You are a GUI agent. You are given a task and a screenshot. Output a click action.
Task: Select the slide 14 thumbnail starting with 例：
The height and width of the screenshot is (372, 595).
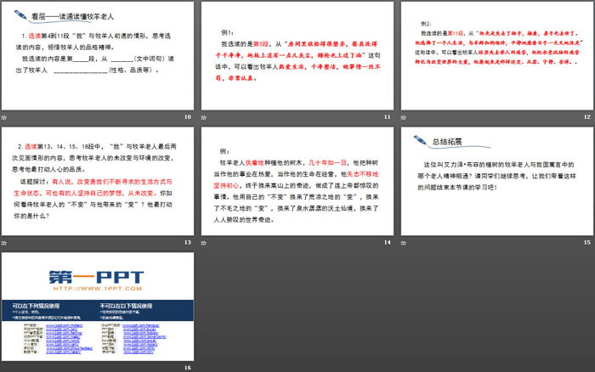point(296,182)
